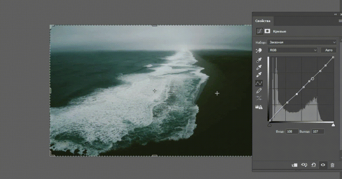This screenshot has height=179, width=342.
Task: Click the black point slider under histogram
Action: pos(270,125)
